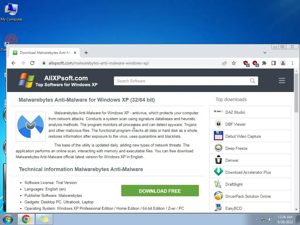
Task: Open the Chrome profile avatar
Action: click(x=283, y=63)
